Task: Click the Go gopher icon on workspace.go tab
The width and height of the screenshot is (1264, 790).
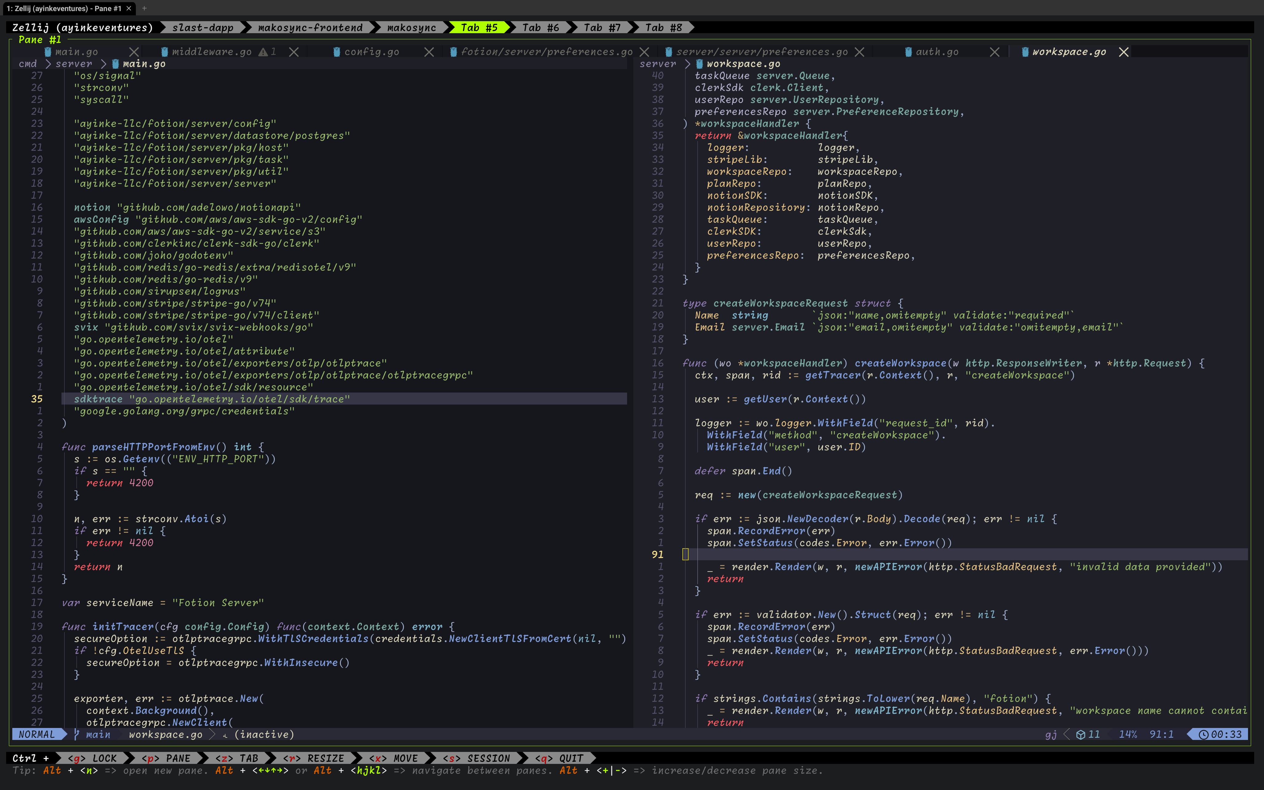Action: (1025, 52)
